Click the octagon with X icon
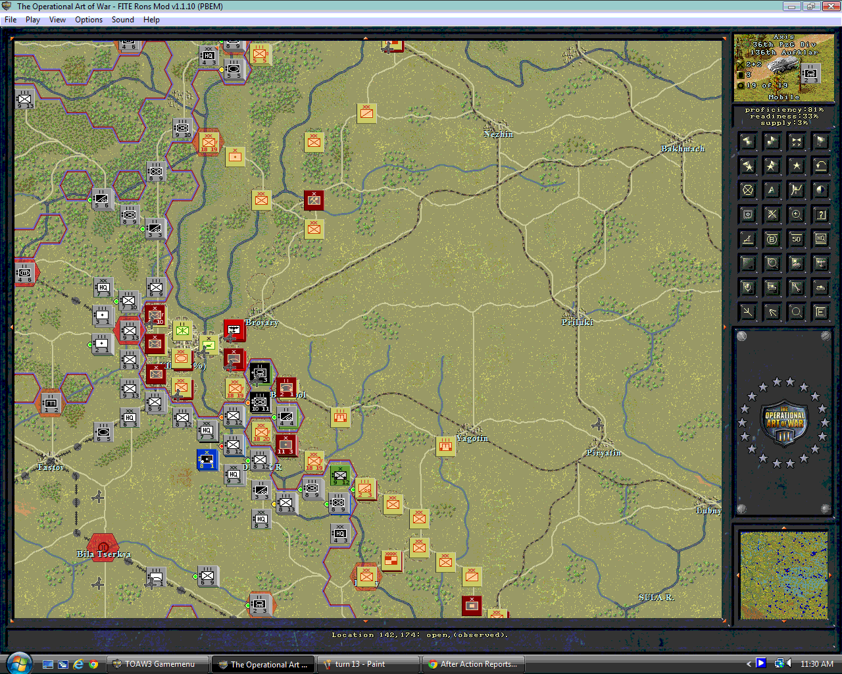The height and width of the screenshot is (674, 842). (747, 190)
